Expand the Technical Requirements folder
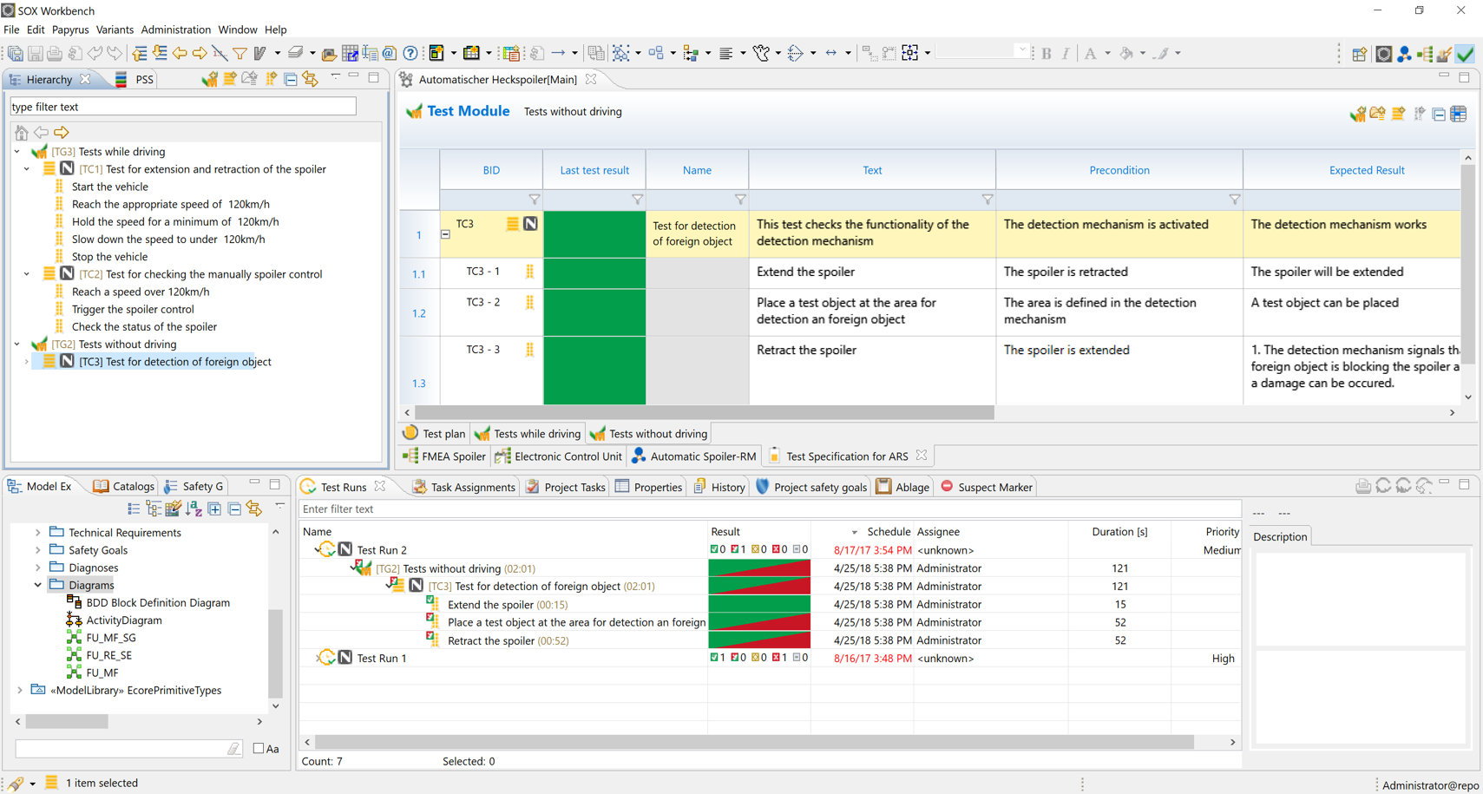Screen dimensions: 1483x794 coord(38,533)
